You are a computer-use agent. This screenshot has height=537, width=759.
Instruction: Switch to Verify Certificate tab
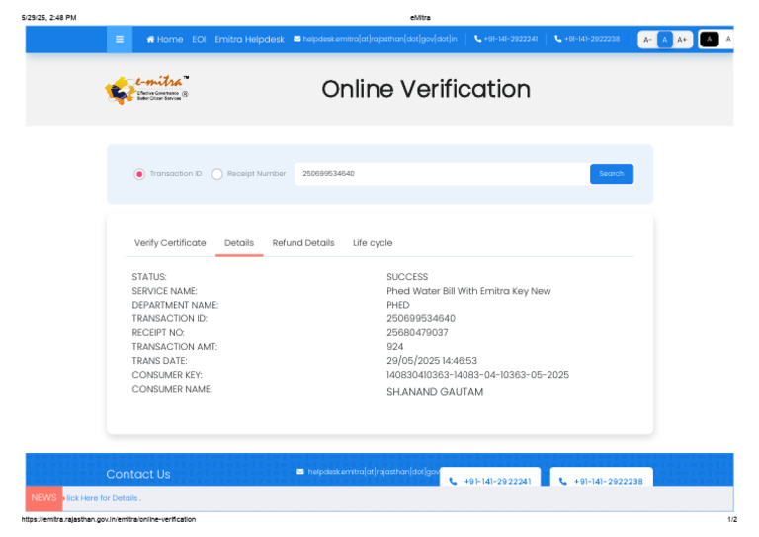pyautogui.click(x=170, y=243)
